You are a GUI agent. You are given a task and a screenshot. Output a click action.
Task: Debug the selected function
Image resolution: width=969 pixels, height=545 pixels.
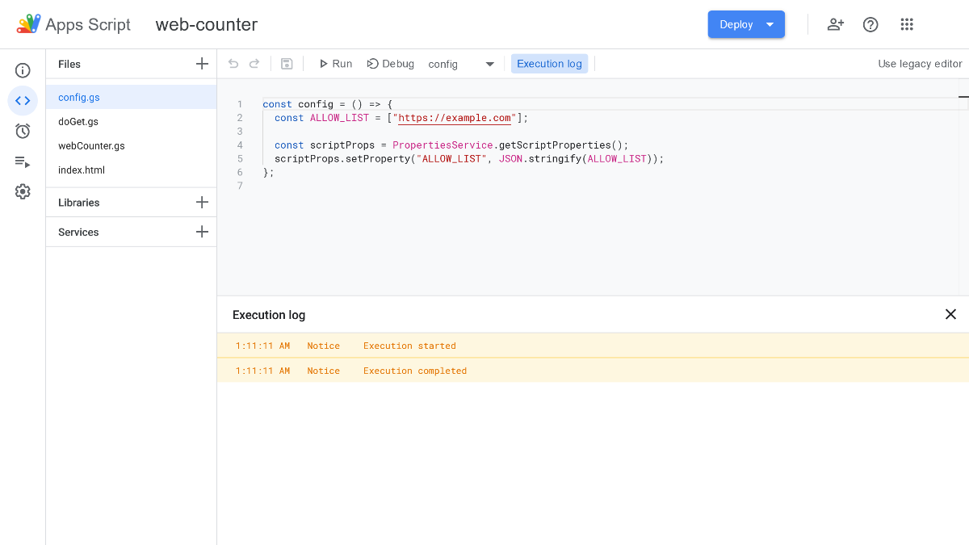point(391,64)
